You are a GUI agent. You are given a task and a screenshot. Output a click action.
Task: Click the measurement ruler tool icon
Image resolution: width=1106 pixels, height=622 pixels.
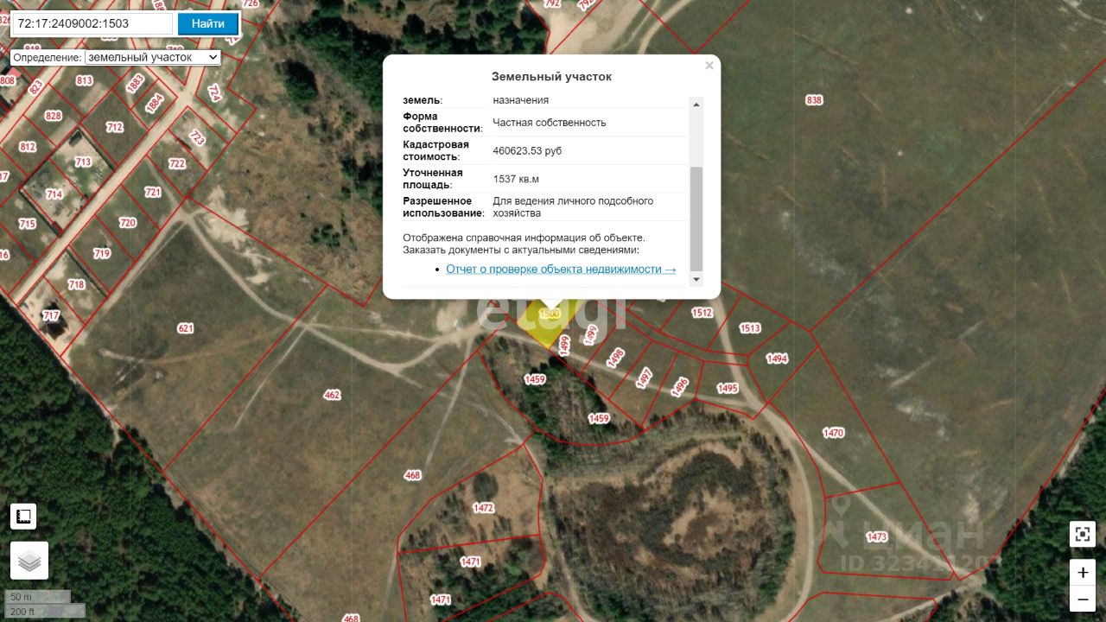click(23, 517)
